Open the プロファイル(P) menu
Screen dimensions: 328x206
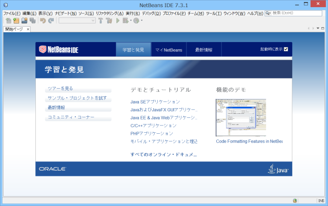tap(174, 13)
